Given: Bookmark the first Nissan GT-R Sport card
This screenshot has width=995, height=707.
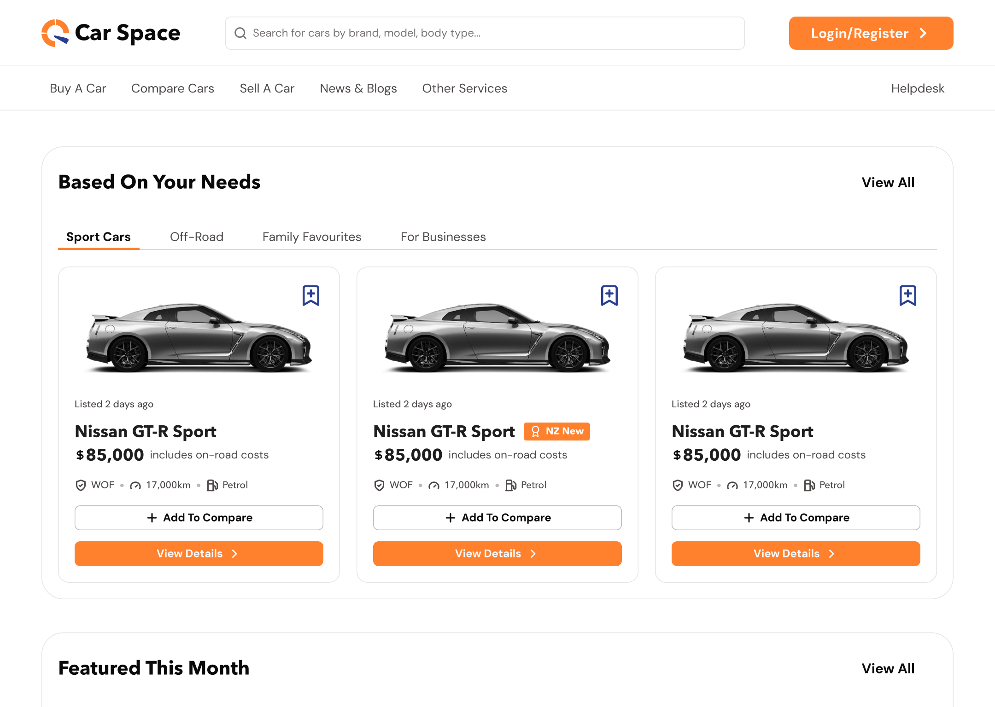Looking at the screenshot, I should (x=311, y=296).
